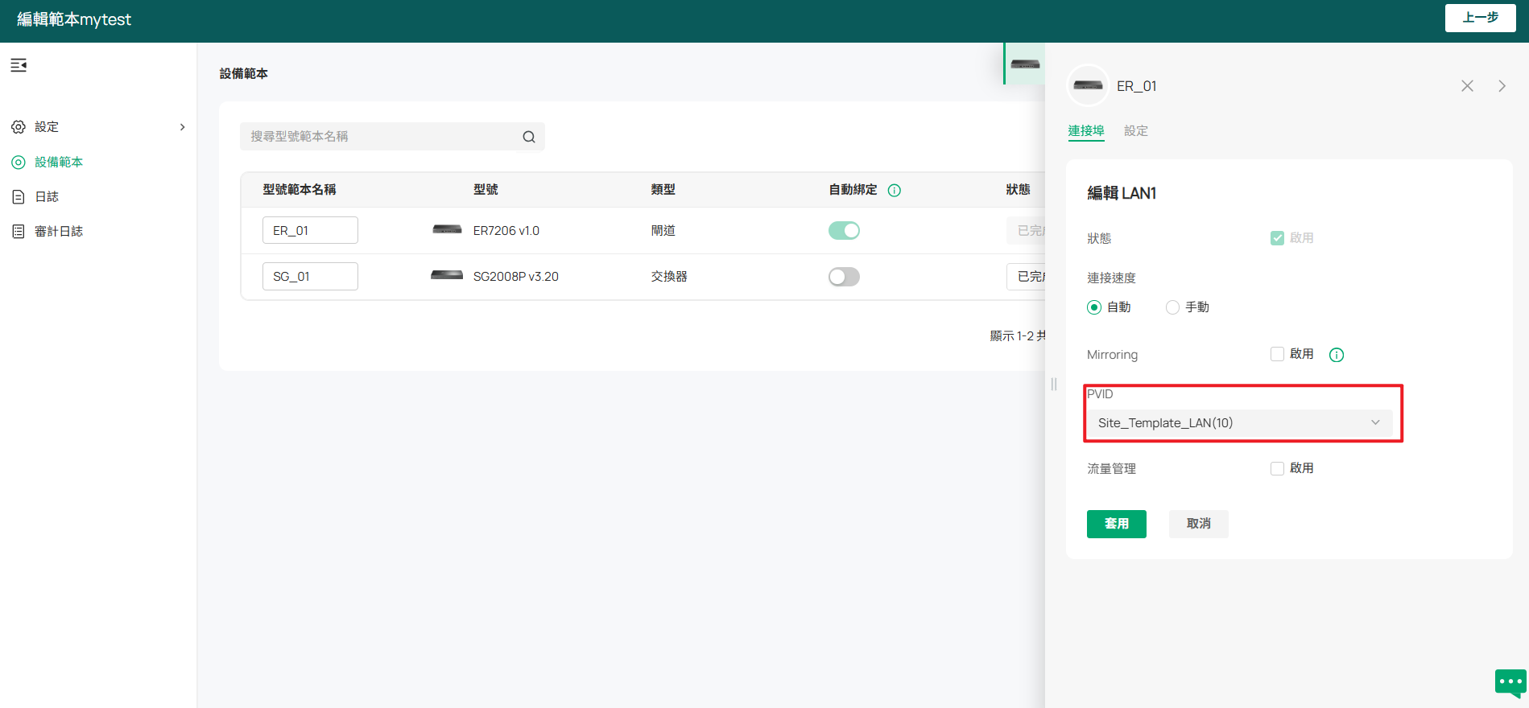The height and width of the screenshot is (708, 1529).
Task: Edit the ER_01 template name field
Action: coord(310,230)
